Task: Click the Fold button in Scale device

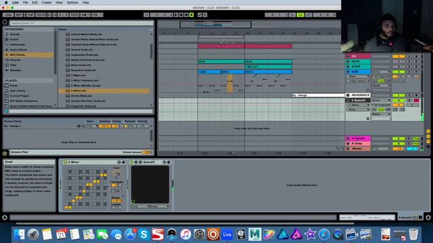Action: point(117,191)
